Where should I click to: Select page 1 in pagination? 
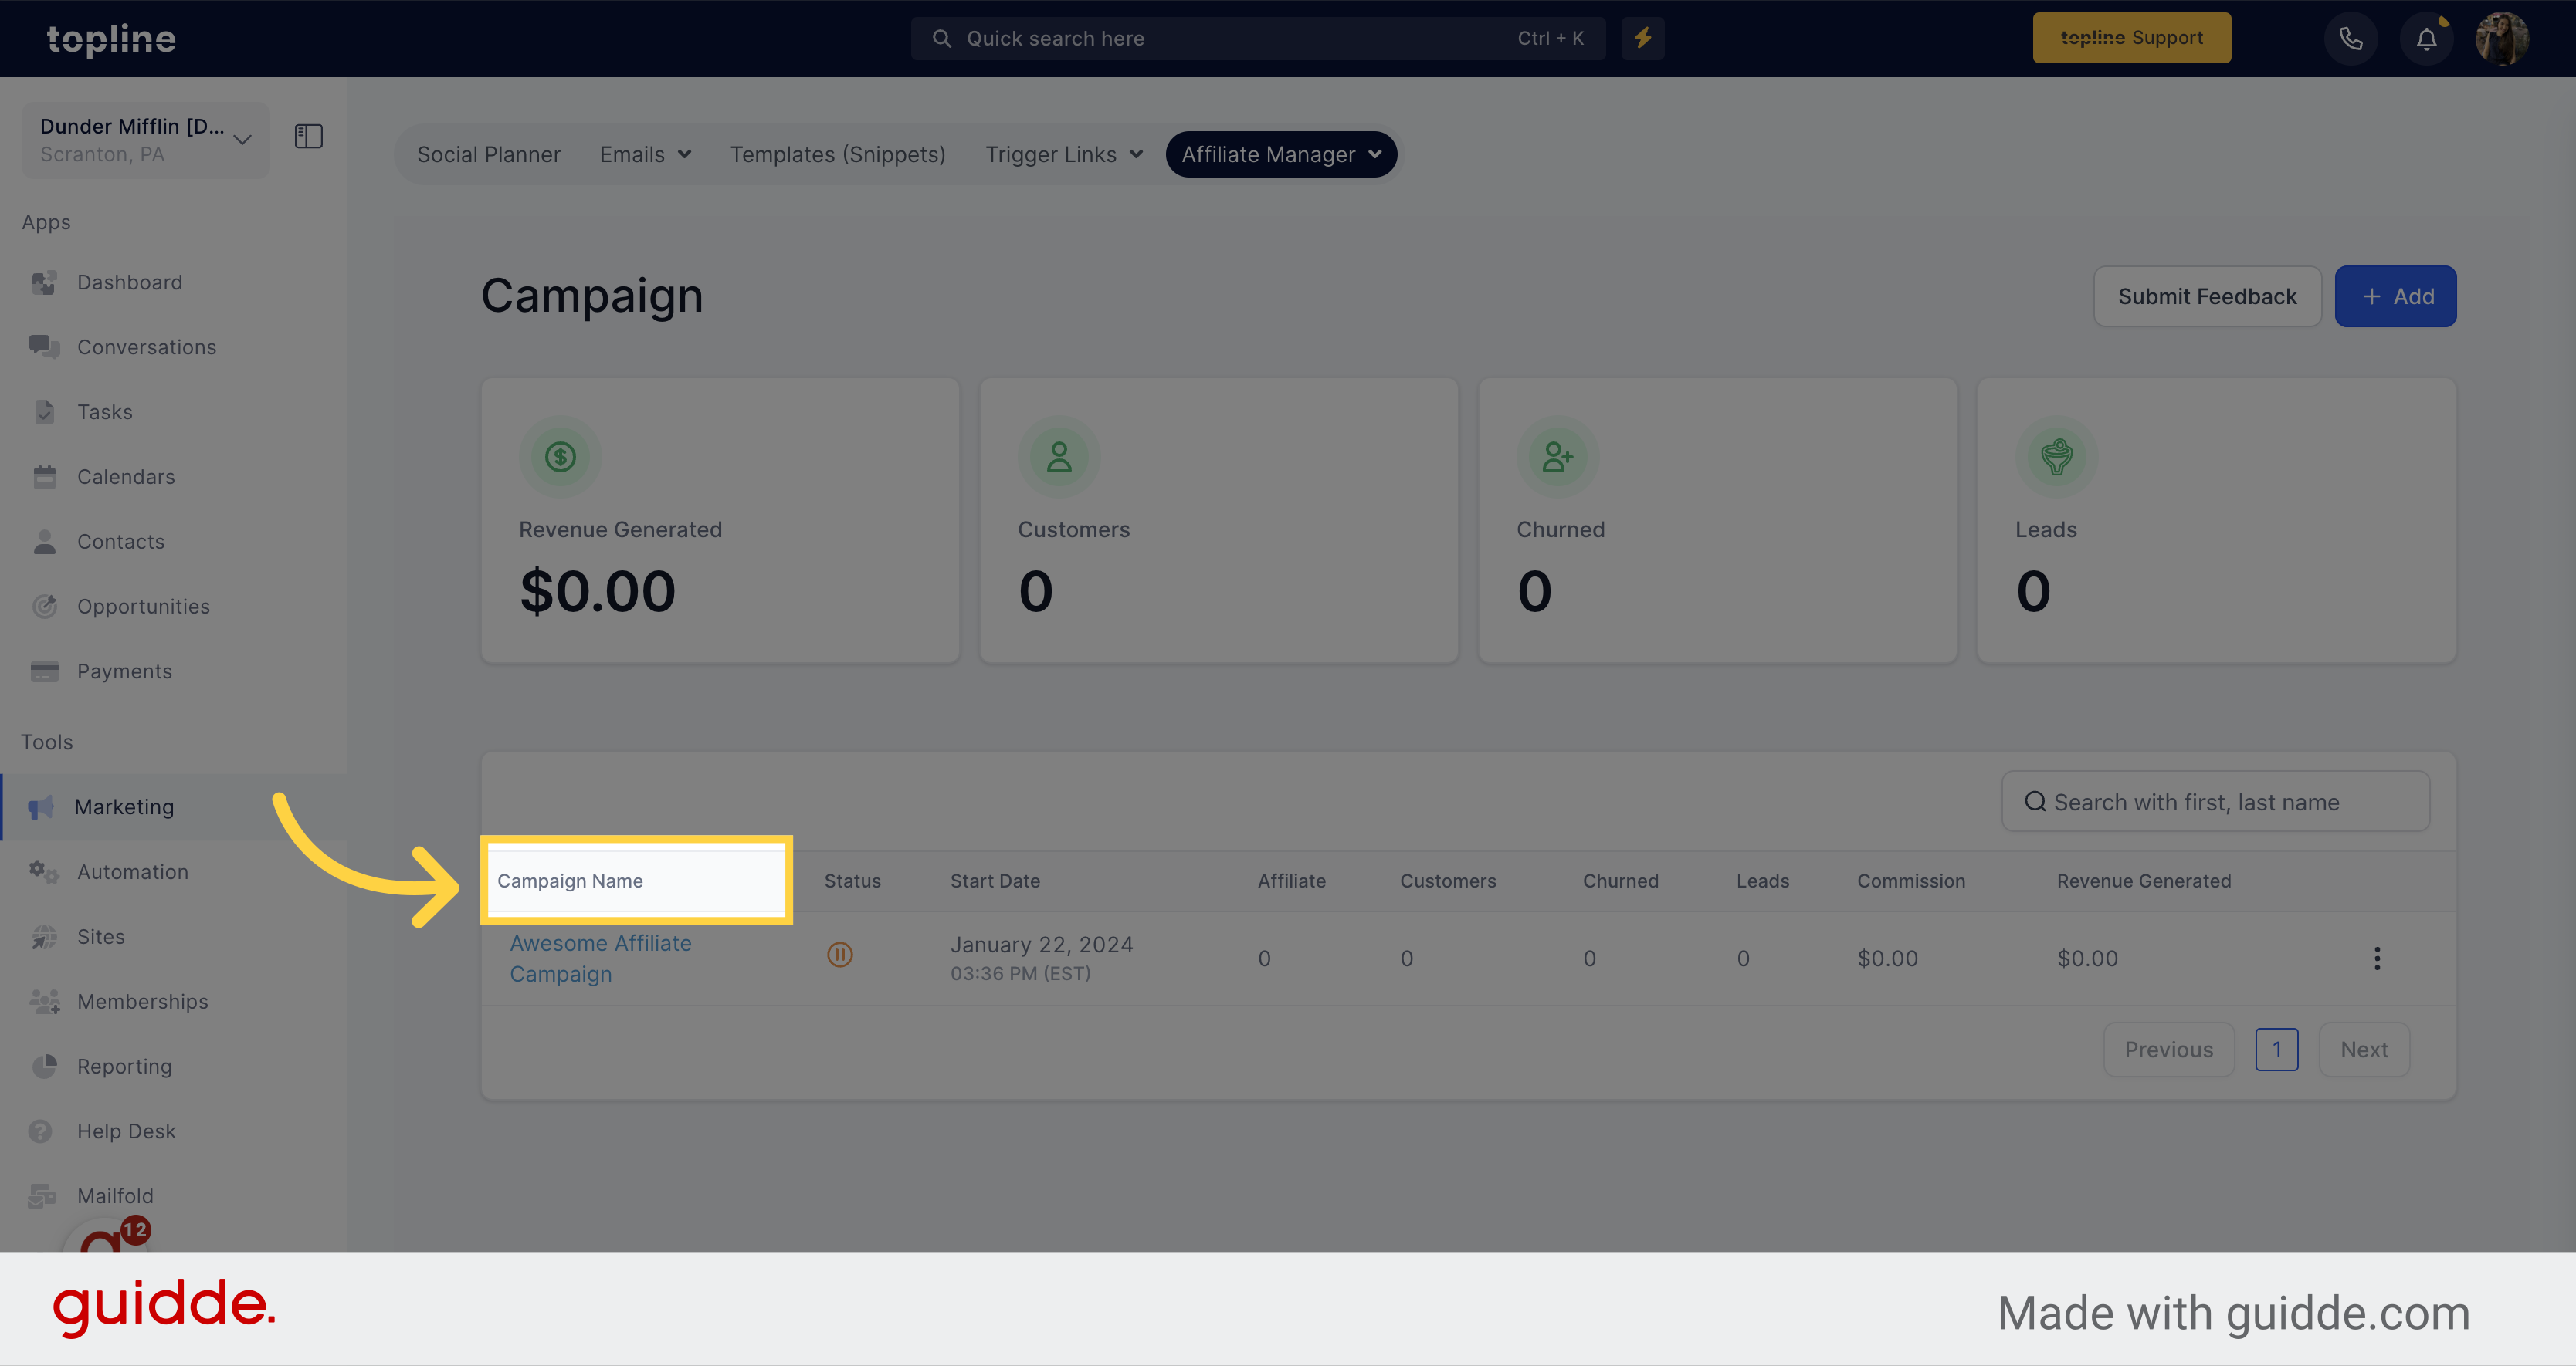[2277, 1050]
